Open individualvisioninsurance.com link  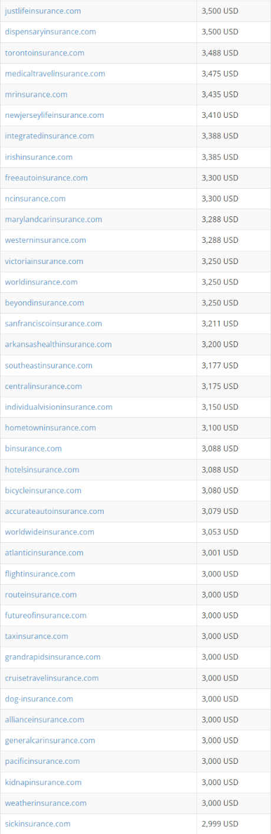click(59, 407)
